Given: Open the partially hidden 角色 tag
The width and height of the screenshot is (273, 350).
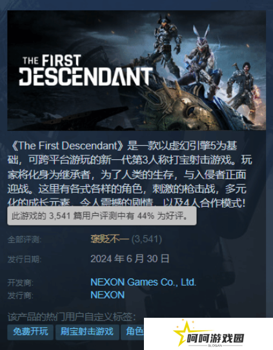Looking at the screenshot, I should (132, 332).
